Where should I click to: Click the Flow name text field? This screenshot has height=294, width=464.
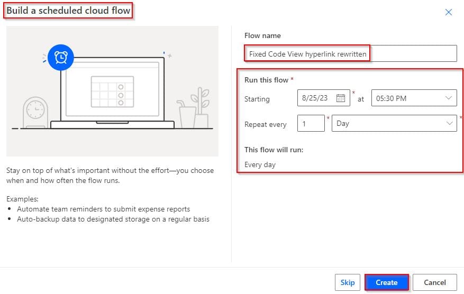tap(350, 53)
